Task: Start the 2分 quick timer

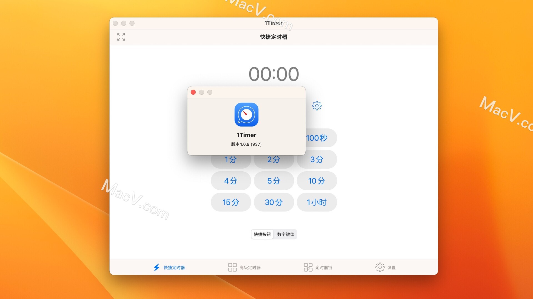Action: pos(274,162)
